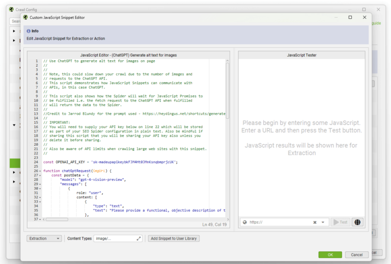The width and height of the screenshot is (391, 264).
Task: Confirm with the green OK button
Action: click(x=330, y=255)
